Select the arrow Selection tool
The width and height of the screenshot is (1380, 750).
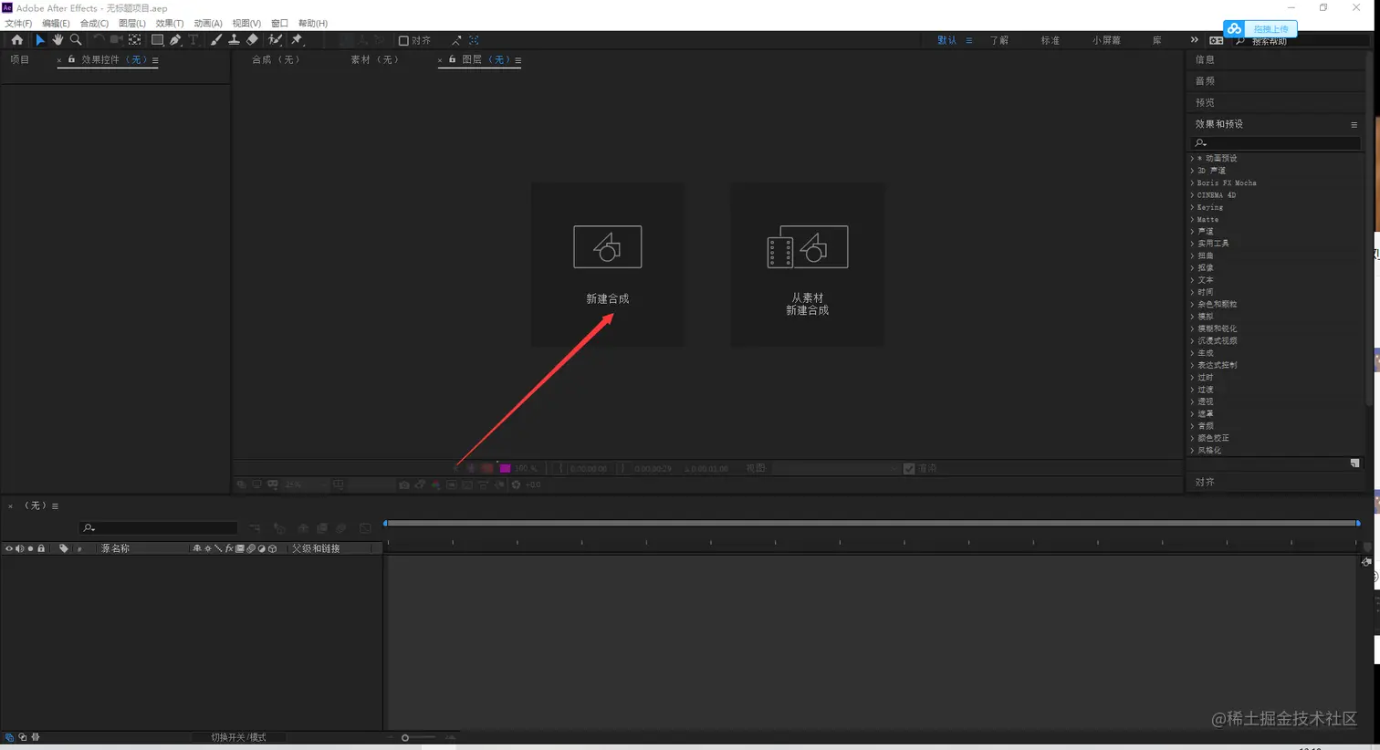coord(39,40)
